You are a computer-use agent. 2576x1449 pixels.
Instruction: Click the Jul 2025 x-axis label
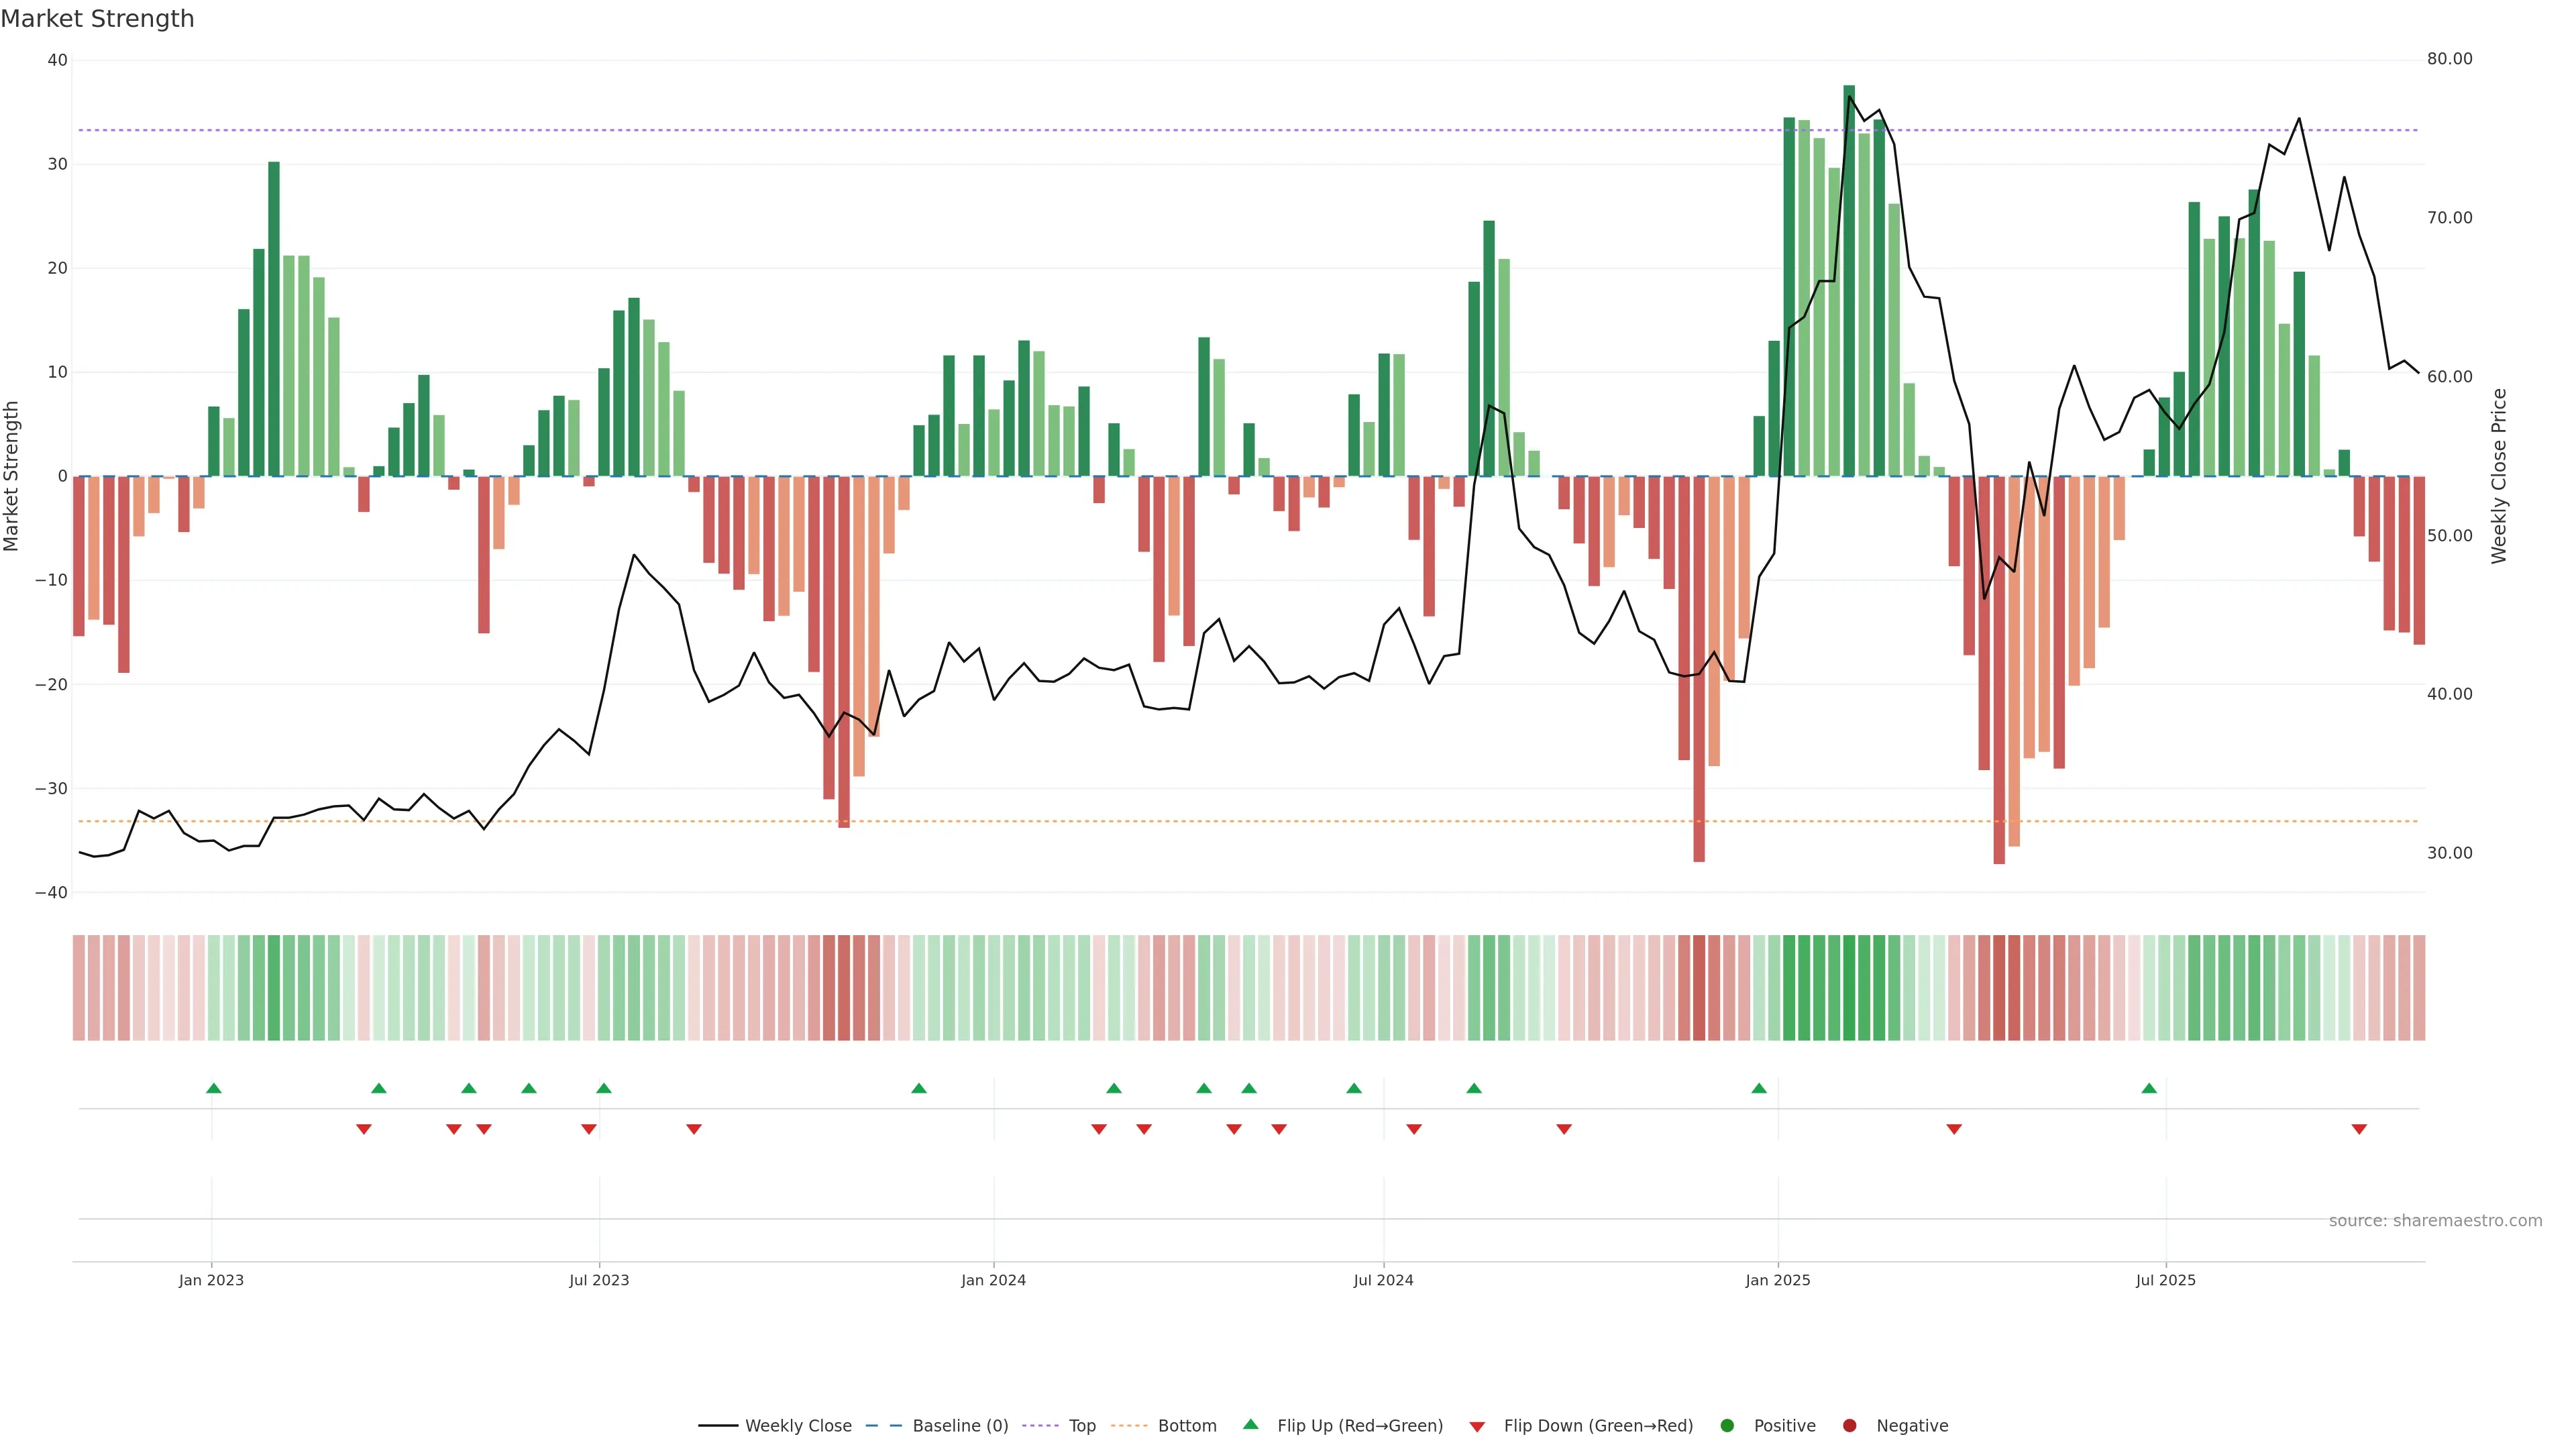pyautogui.click(x=2165, y=1280)
